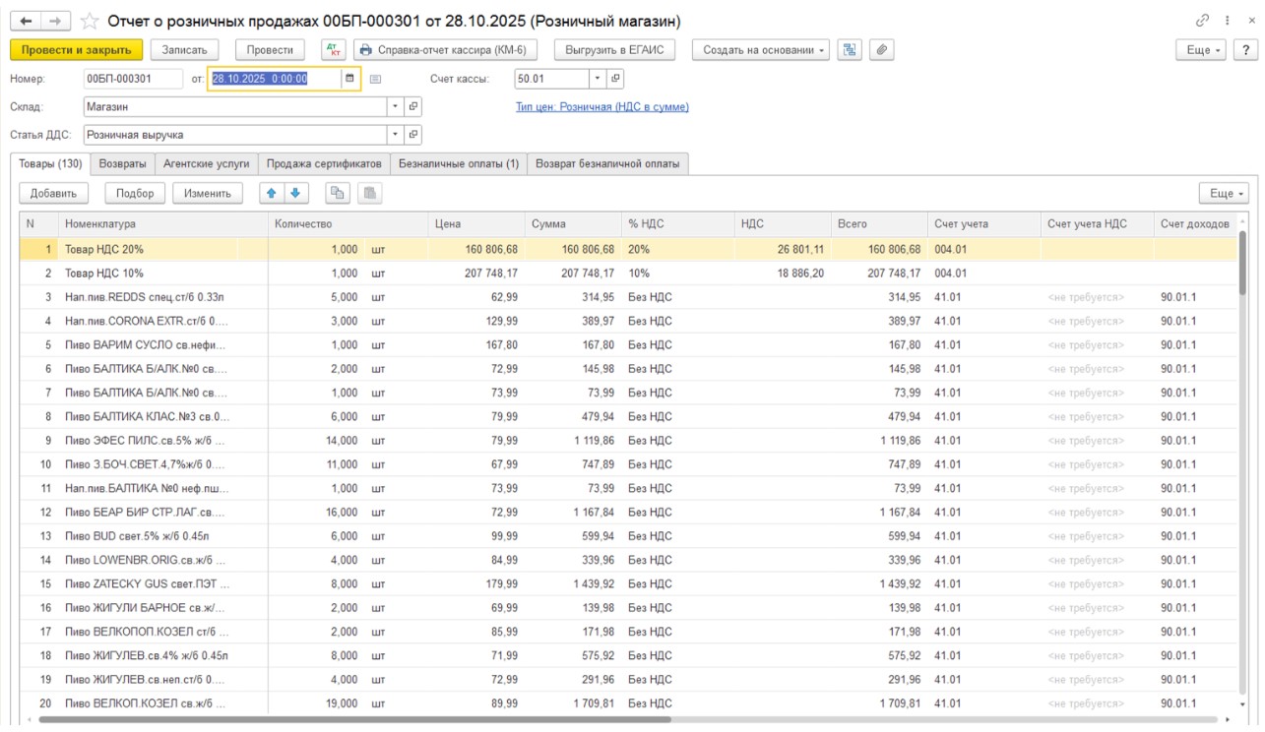
Task: Click the note icon right of the date field
Action: (375, 79)
